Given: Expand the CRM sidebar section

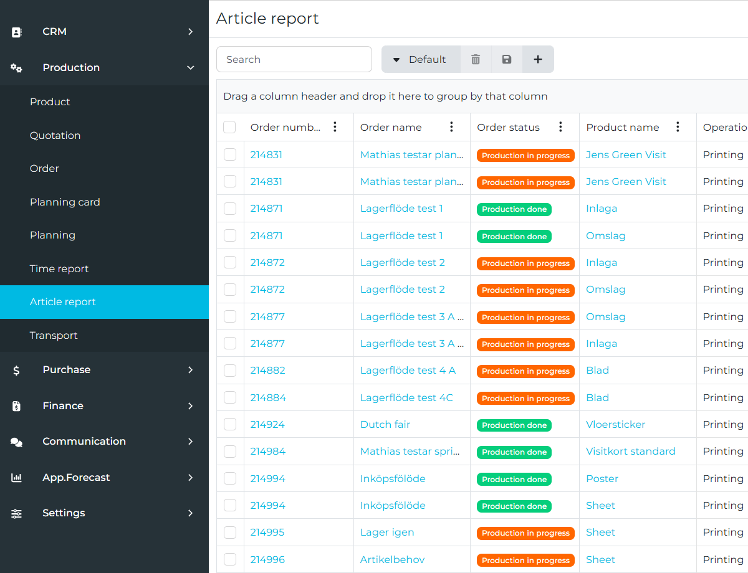Looking at the screenshot, I should (190, 32).
